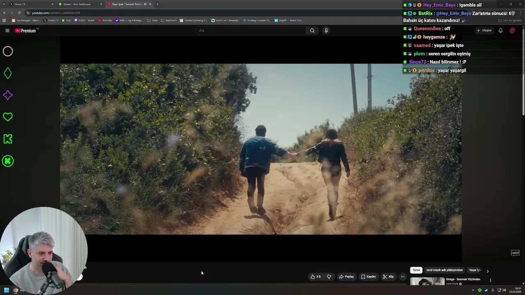Like the video with thumbs-up 3 B

[x=315, y=277]
